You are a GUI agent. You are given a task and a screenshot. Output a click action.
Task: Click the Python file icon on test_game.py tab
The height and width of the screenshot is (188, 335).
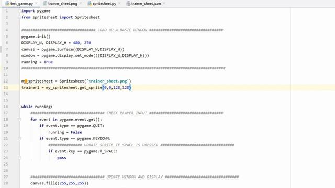tap(7, 4)
